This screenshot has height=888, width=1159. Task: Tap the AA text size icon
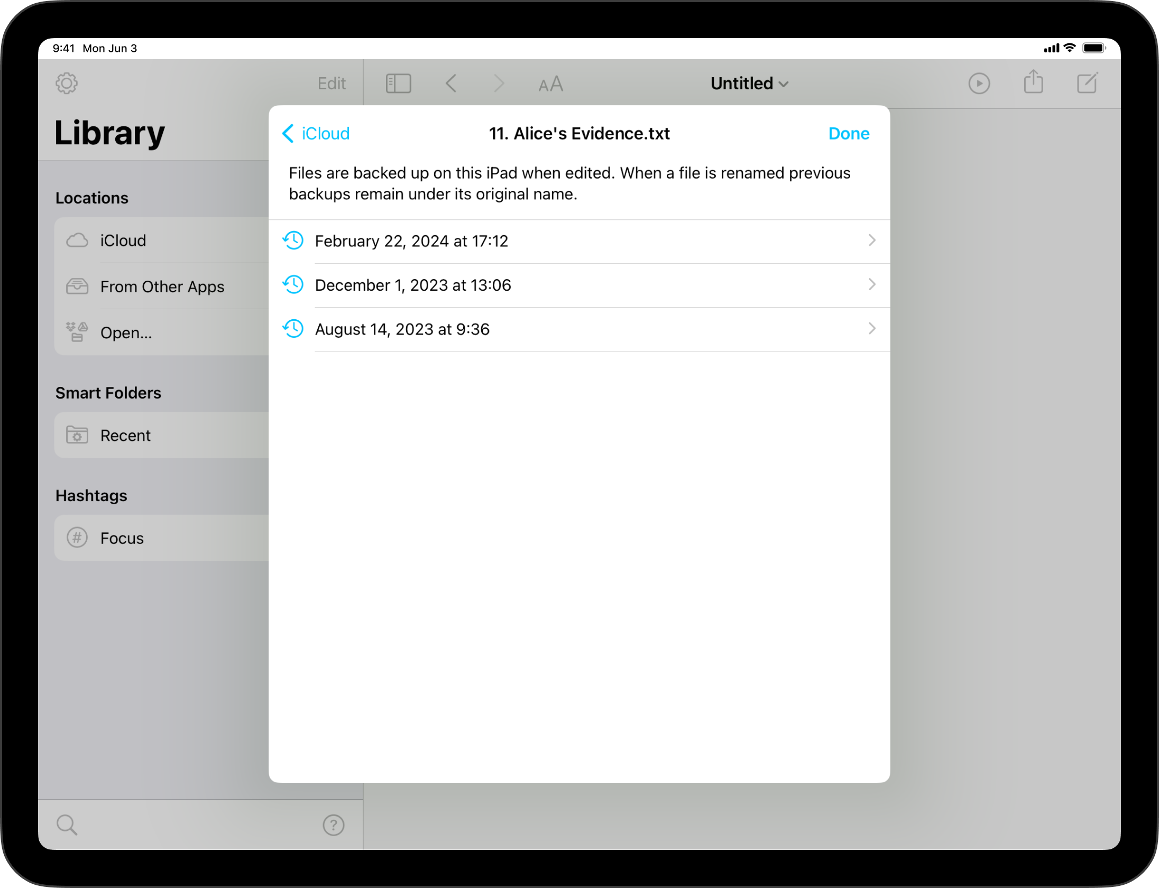coord(550,84)
